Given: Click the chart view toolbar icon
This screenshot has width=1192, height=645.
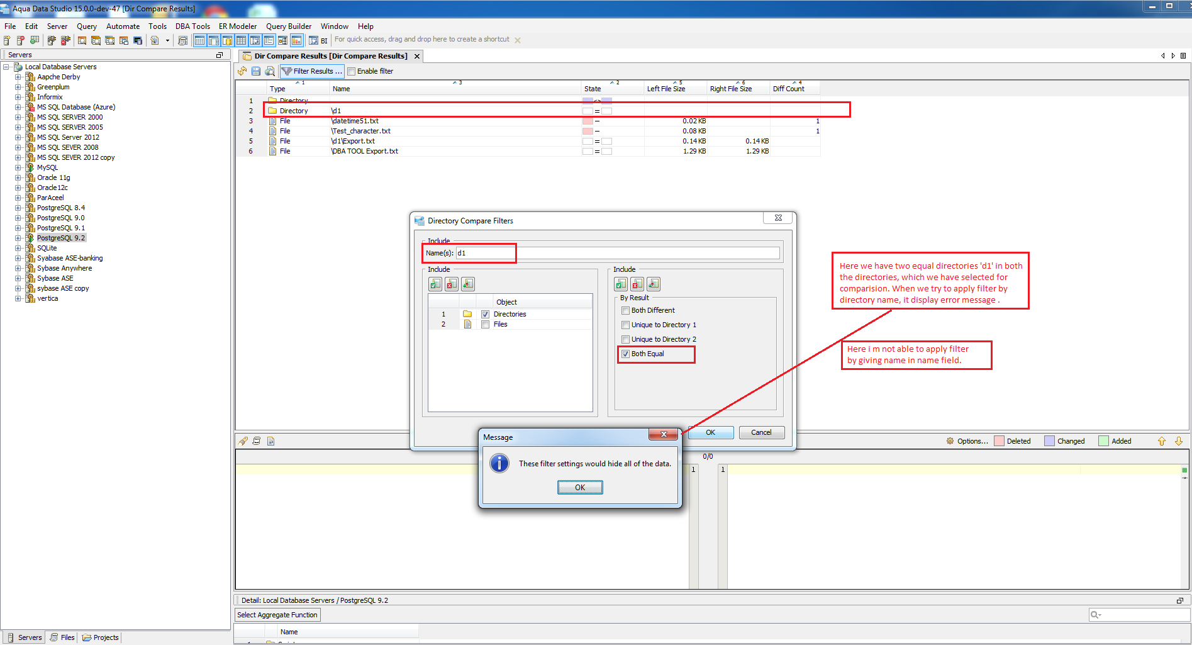Looking at the screenshot, I should 296,40.
